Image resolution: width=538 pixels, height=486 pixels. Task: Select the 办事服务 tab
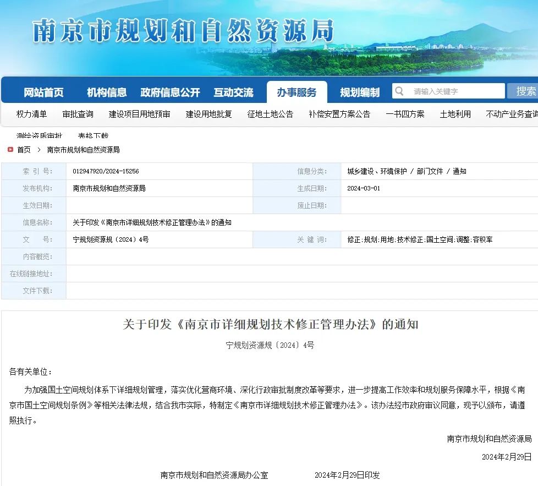(x=297, y=92)
